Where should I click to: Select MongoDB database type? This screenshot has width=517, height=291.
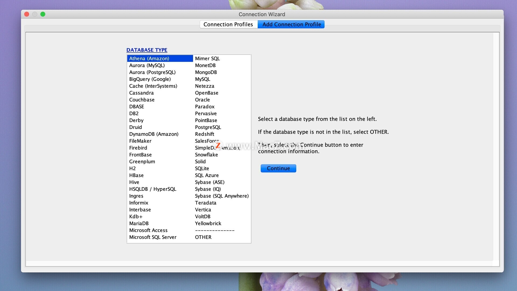pos(222,72)
